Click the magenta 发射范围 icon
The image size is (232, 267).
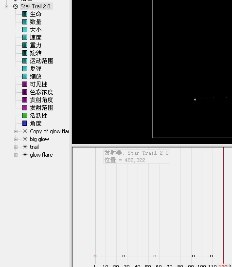pyautogui.click(x=25, y=108)
